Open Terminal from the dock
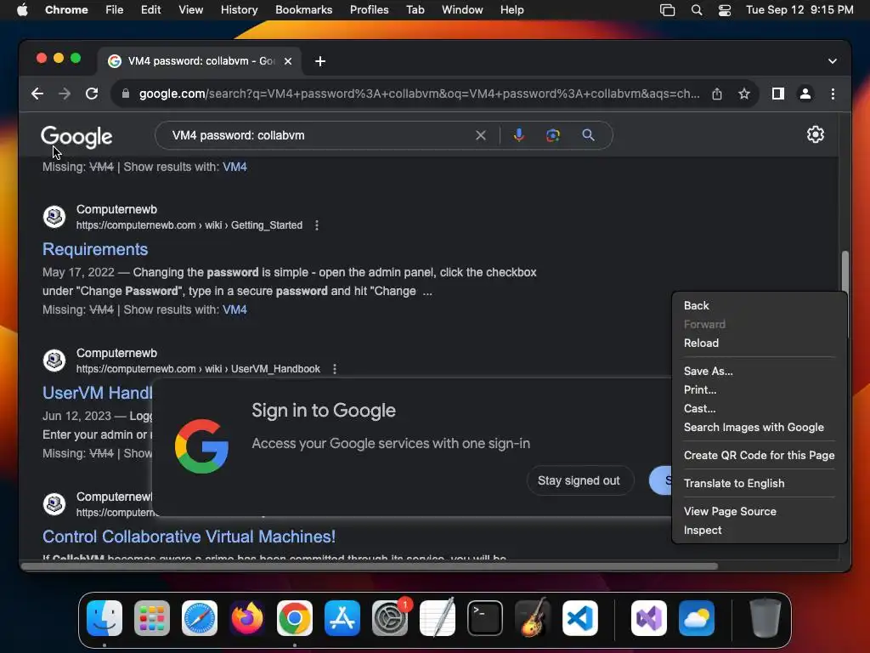 click(485, 618)
